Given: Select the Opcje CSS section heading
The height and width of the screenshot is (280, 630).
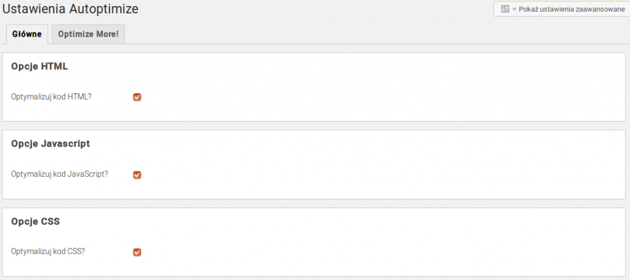Looking at the screenshot, I should (35, 222).
